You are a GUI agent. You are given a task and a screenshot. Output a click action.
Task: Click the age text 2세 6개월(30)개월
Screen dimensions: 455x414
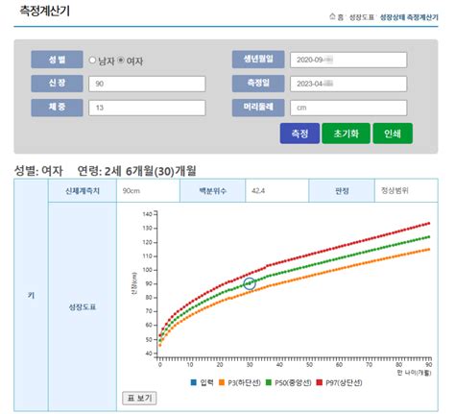coord(151,171)
